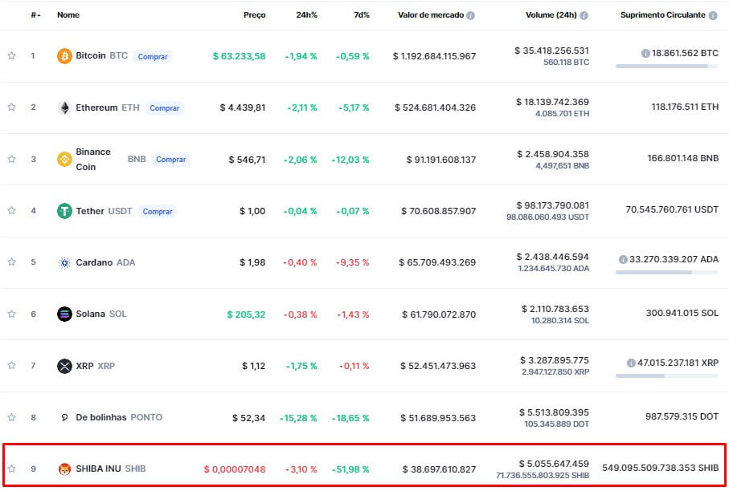Add Binance Coin to watchlist star
The image size is (729, 491).
coord(11,159)
